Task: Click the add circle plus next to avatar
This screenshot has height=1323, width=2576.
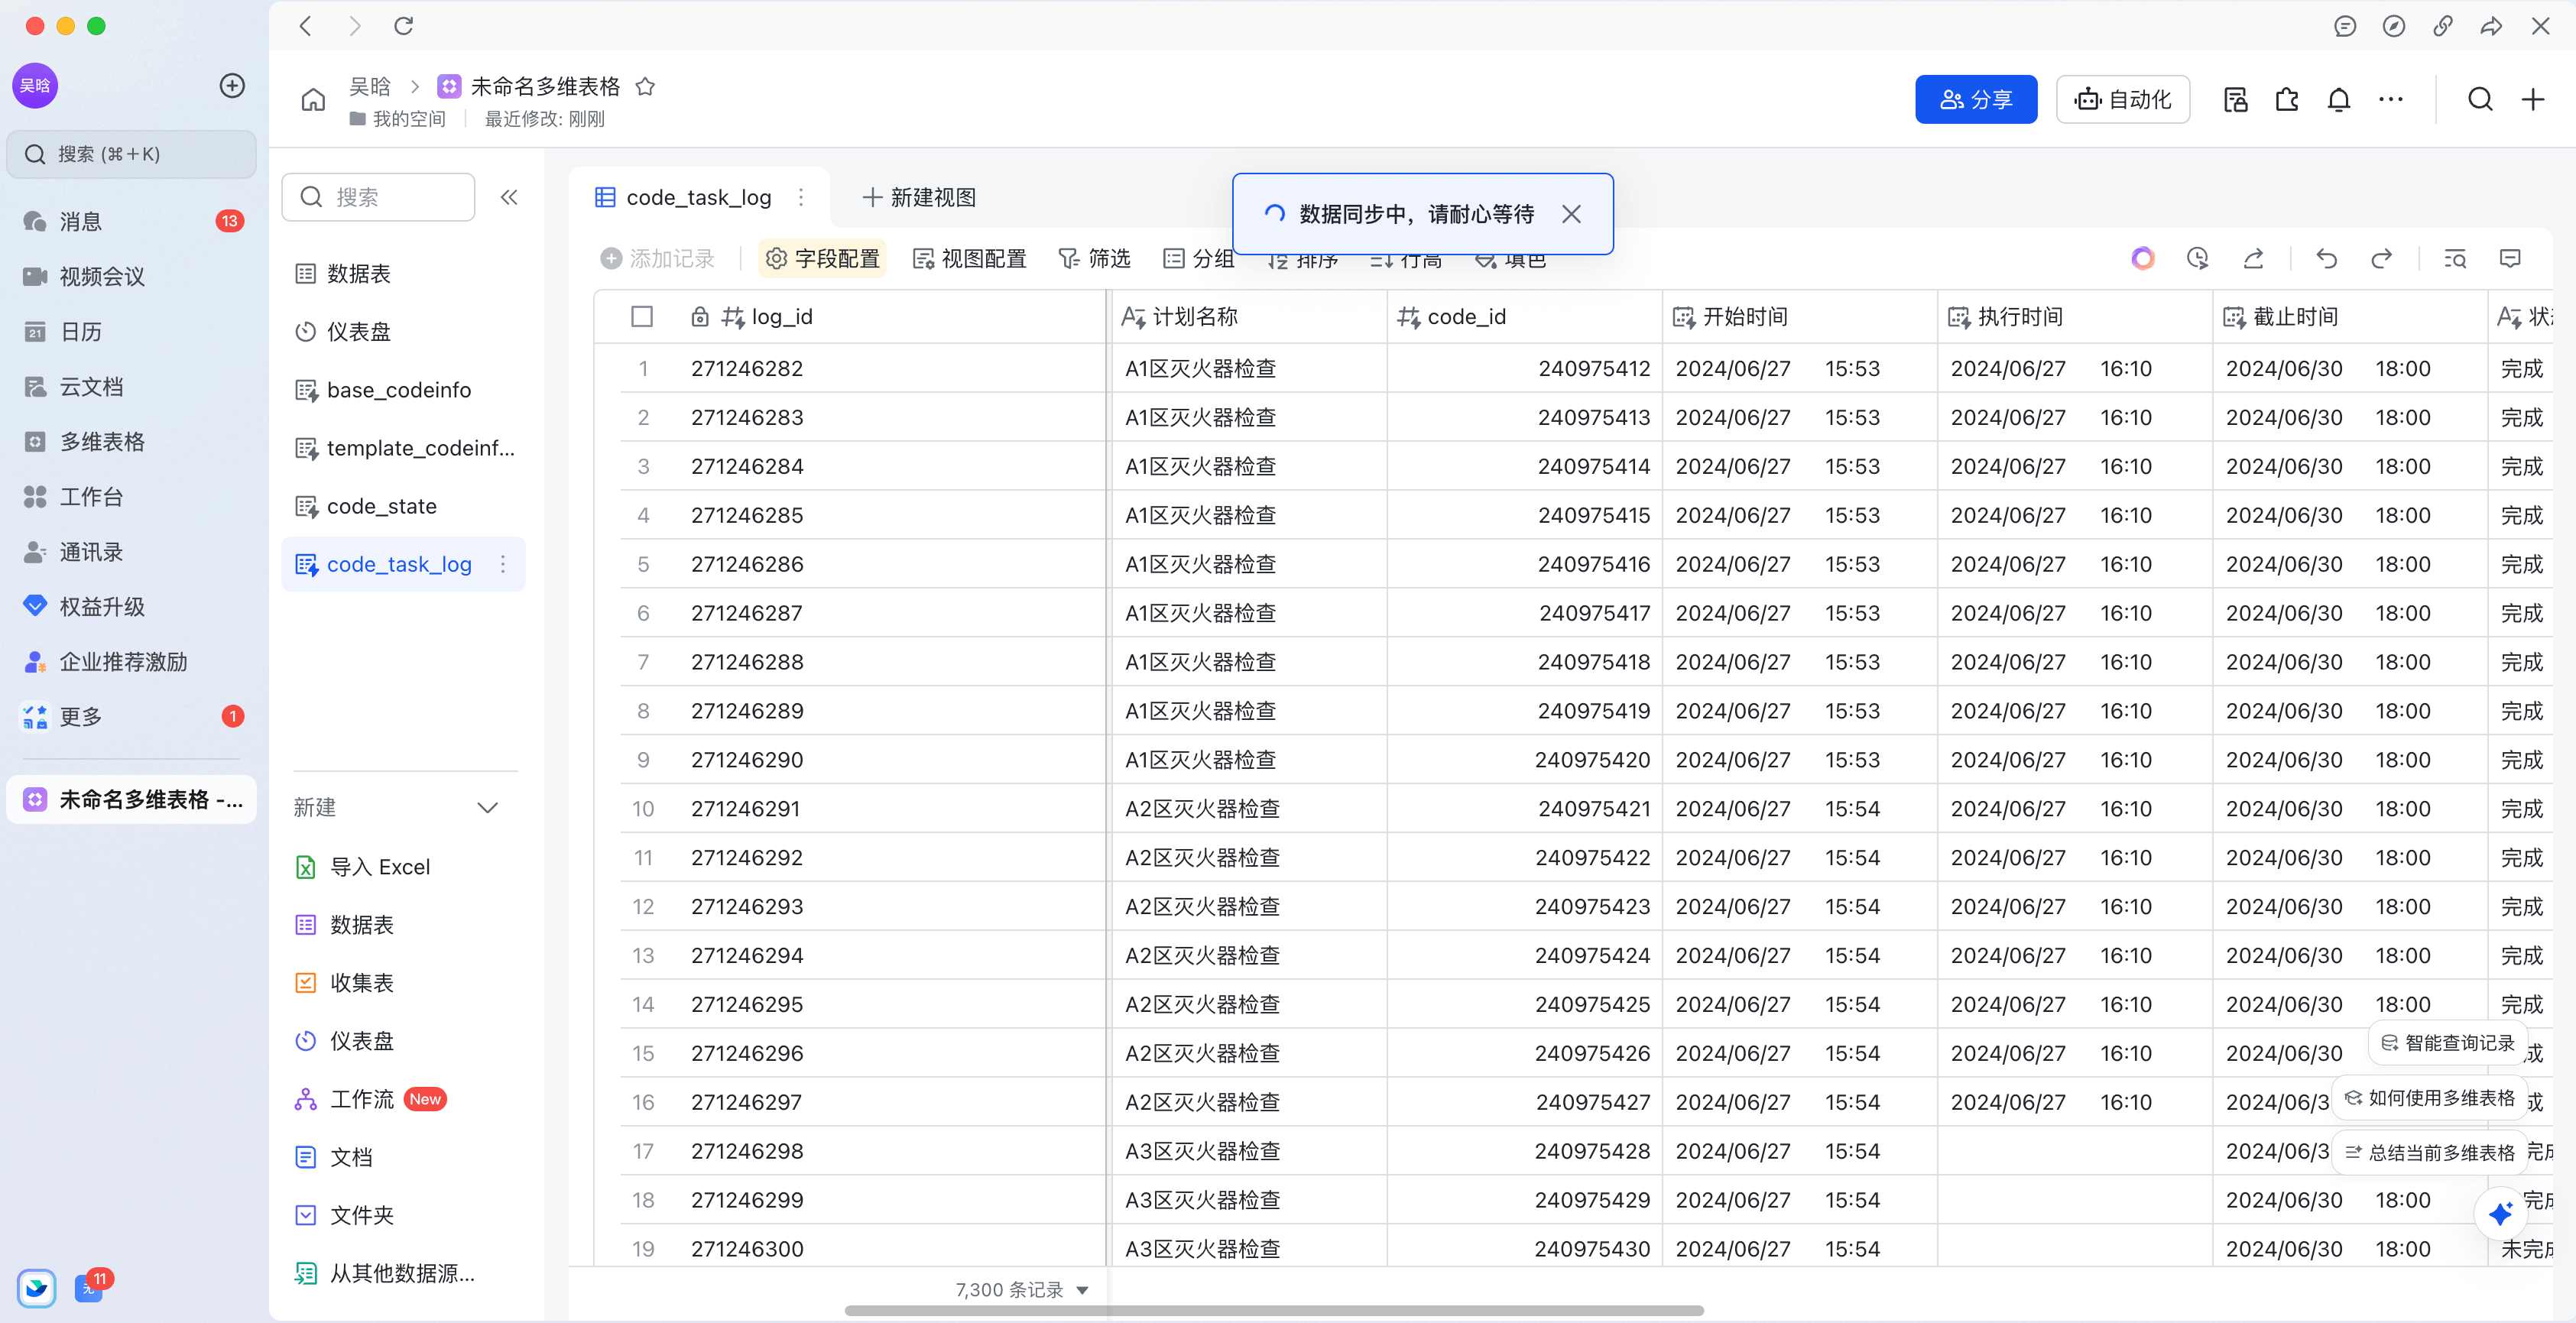Action: [x=232, y=86]
